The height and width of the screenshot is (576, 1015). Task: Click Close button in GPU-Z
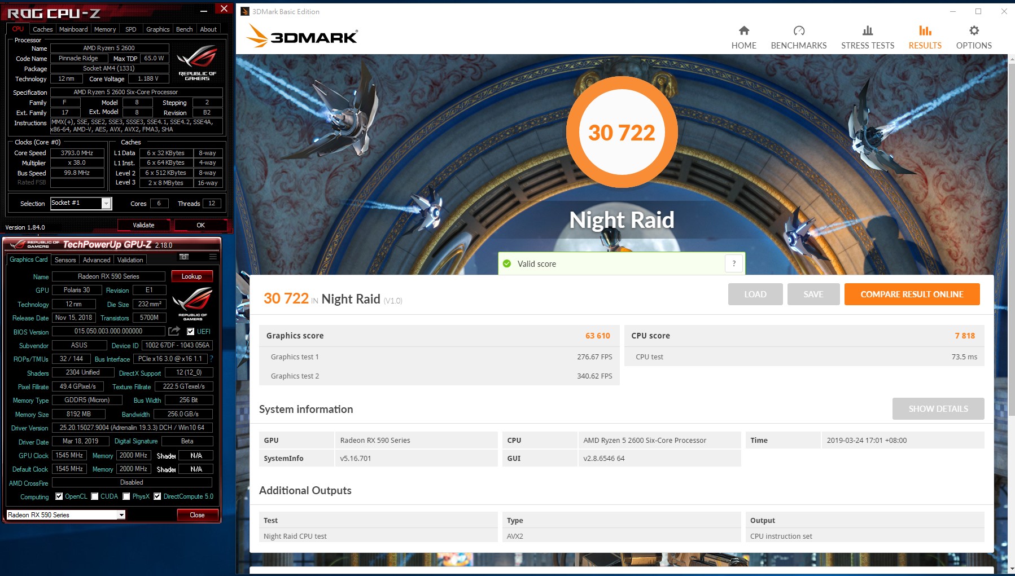197,515
